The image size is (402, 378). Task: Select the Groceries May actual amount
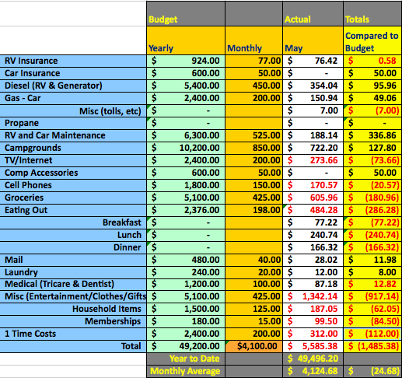click(x=313, y=198)
